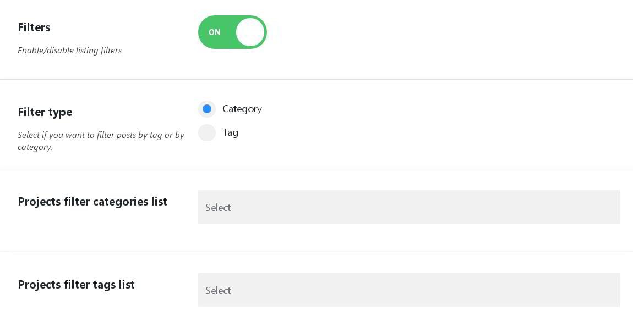Click the ON text inside the green switch
The height and width of the screenshot is (327, 633).
point(215,32)
